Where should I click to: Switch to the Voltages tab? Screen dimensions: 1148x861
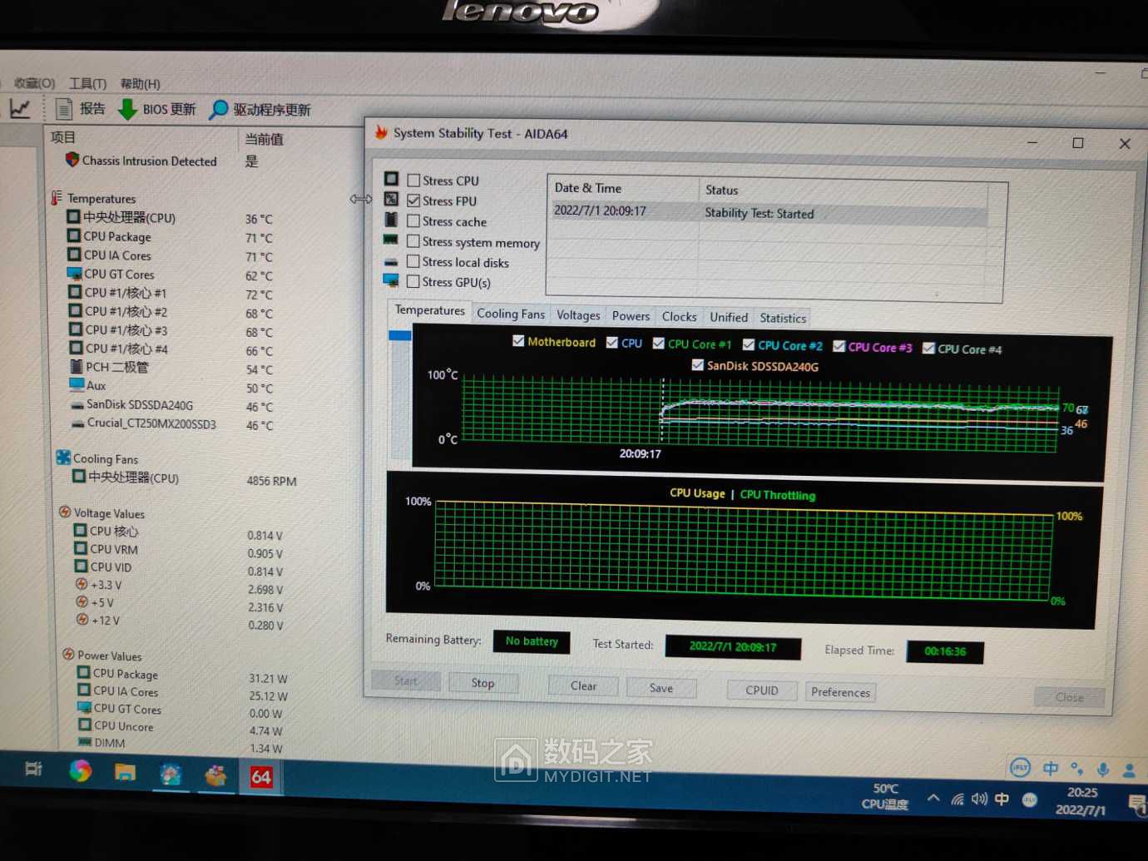click(x=578, y=315)
